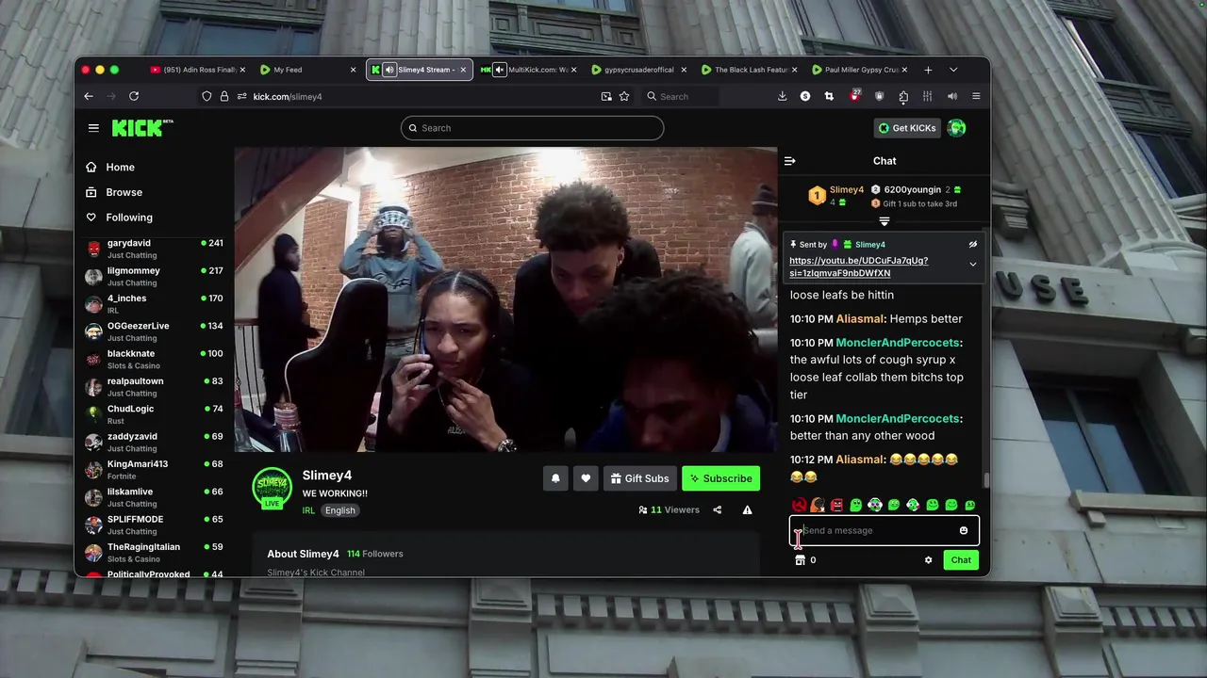Open a new browser tab
The image size is (1207, 678).
coord(928,70)
